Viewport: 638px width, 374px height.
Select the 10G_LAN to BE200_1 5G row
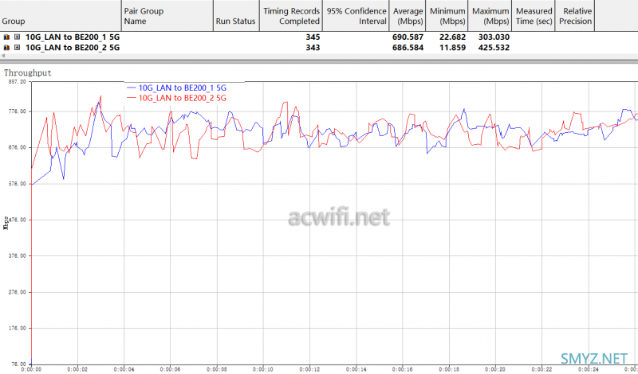(x=72, y=37)
